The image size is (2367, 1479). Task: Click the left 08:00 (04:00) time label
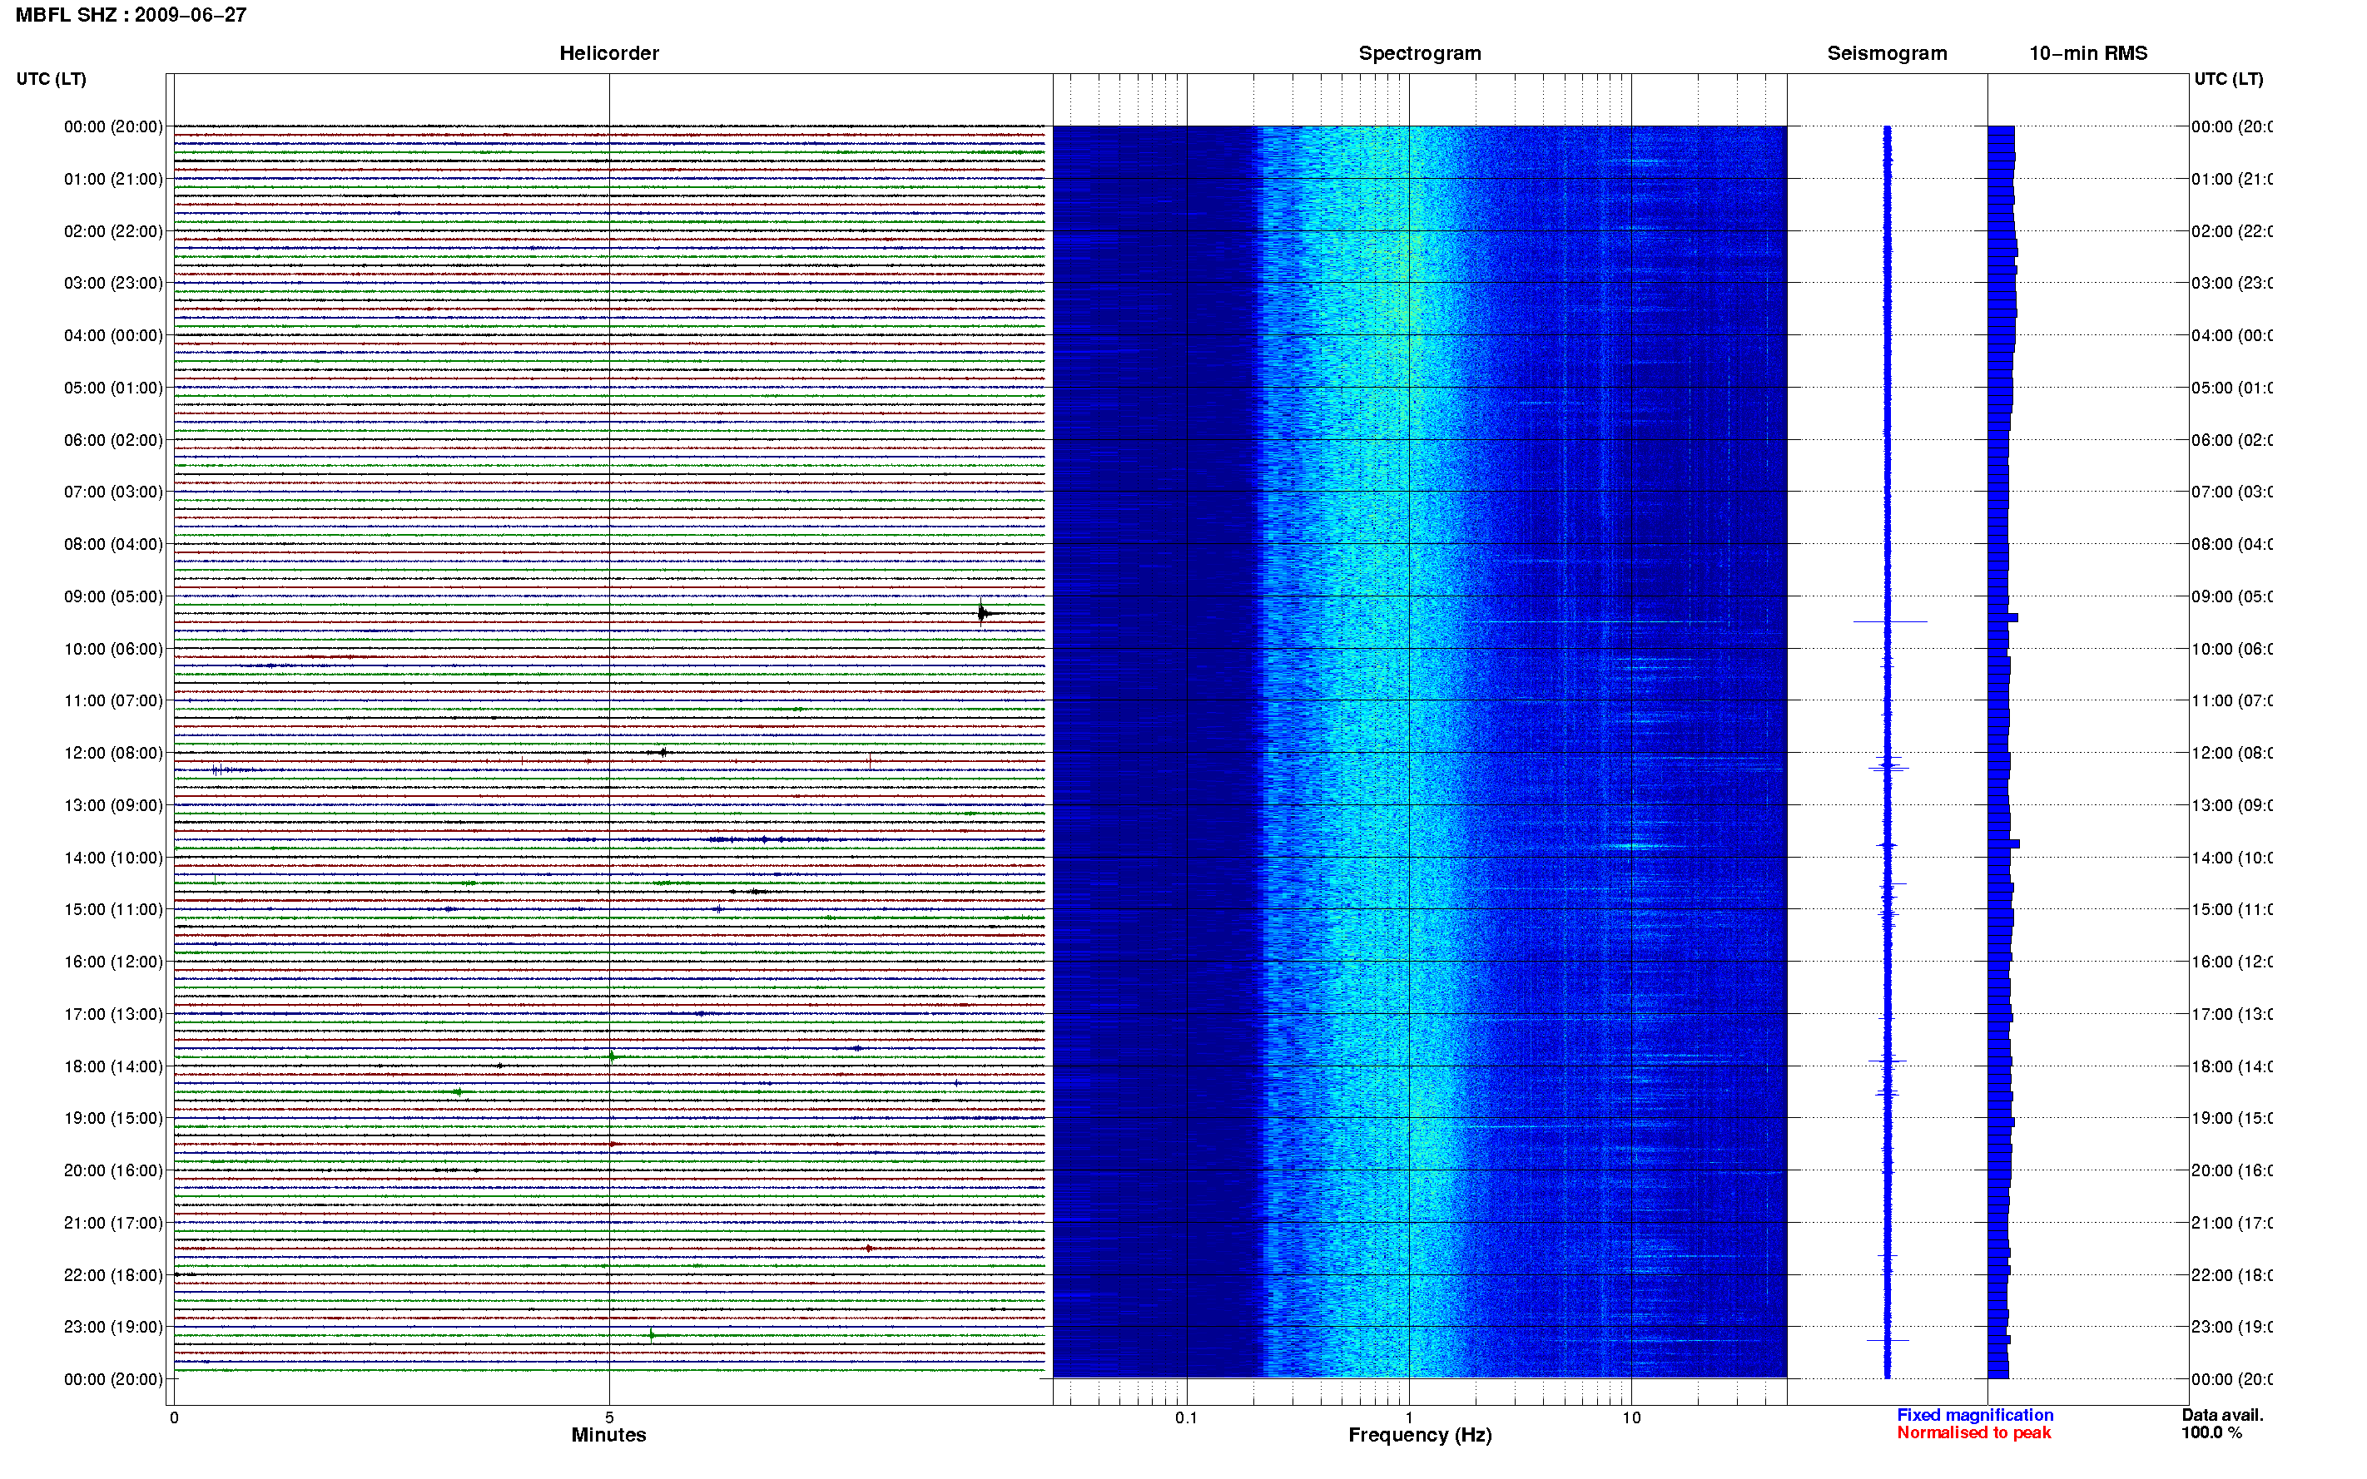point(113,544)
